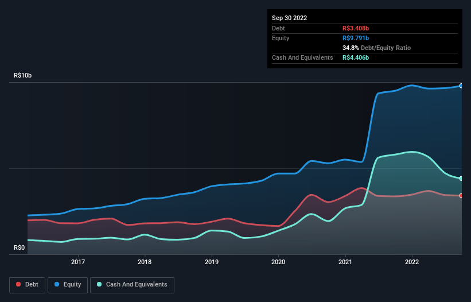This screenshot has height=302, width=471.
Task: Click the 2020 x-axis label
Action: [278, 262]
